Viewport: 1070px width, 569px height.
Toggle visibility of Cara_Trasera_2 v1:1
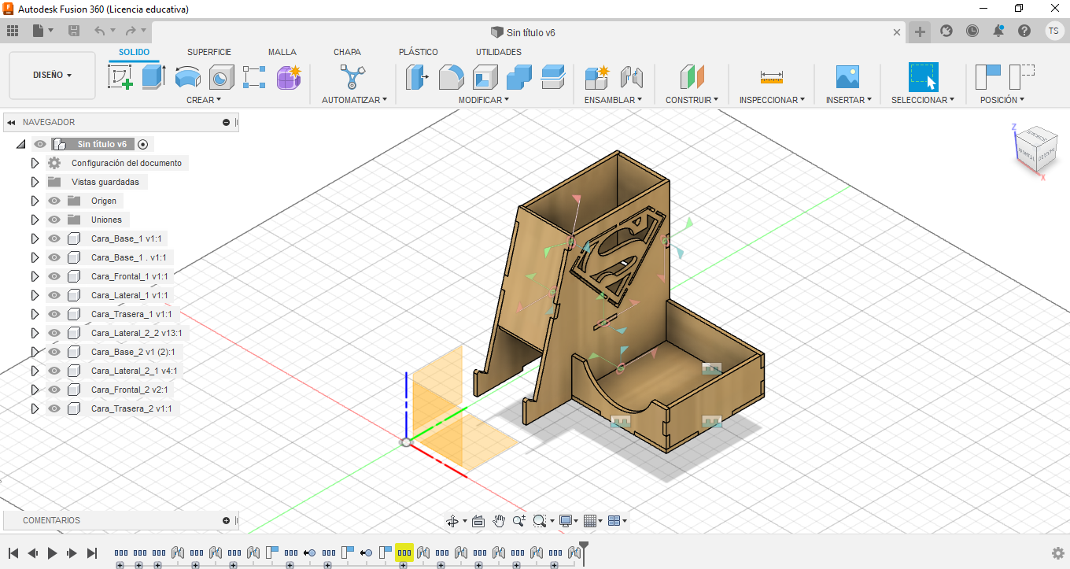click(54, 408)
